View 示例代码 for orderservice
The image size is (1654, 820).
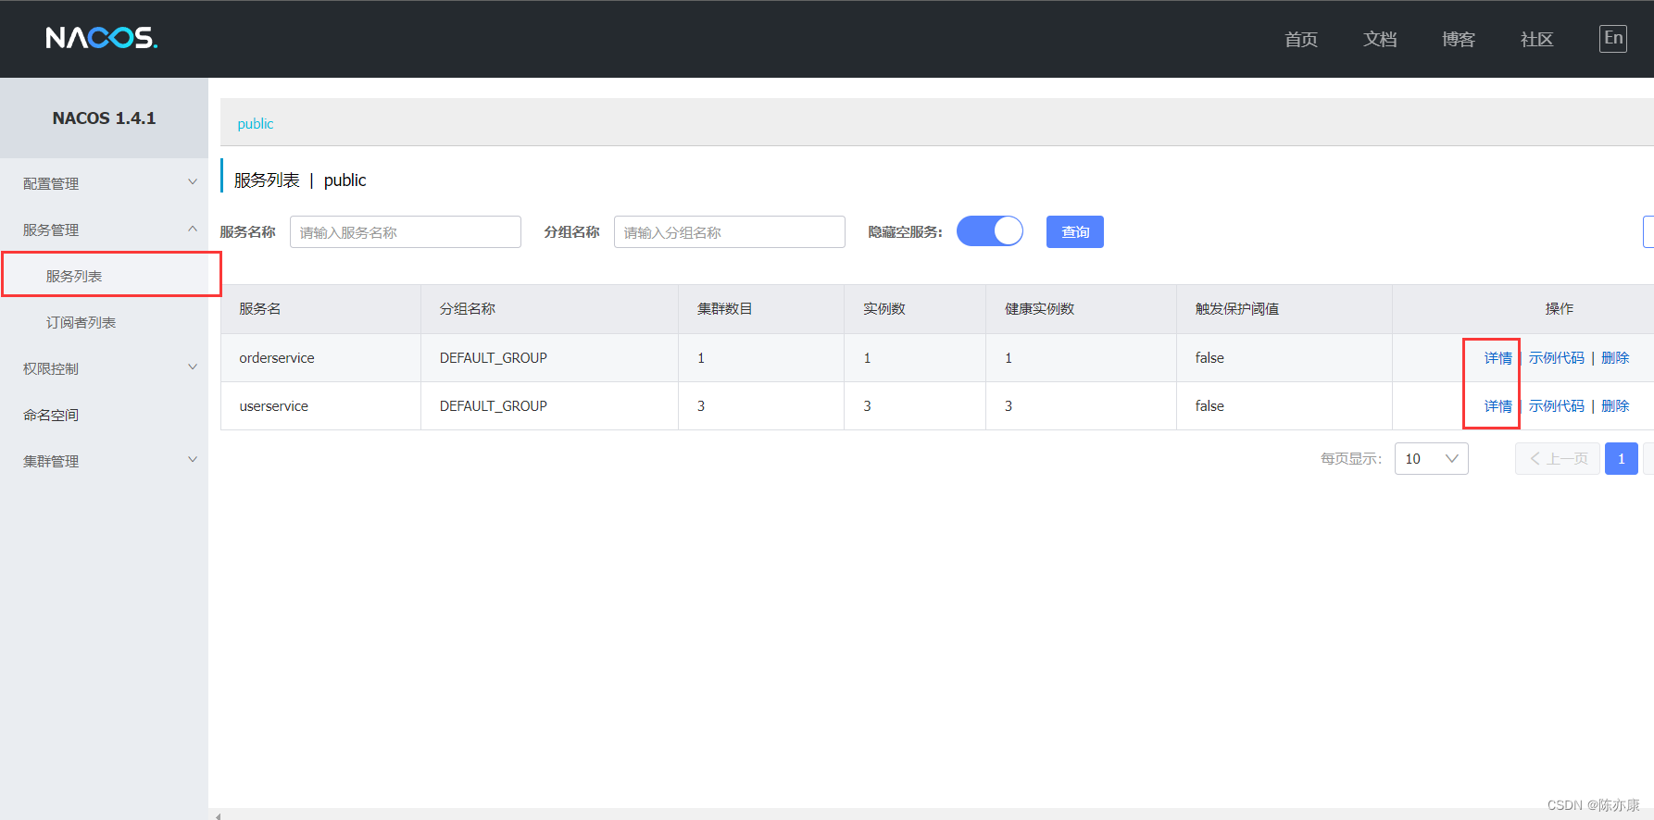[1556, 358]
